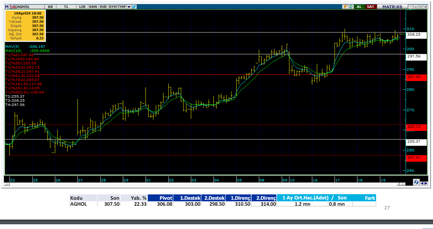
Task: Click the orange lightning bolt icon
Action: (x=345, y=7)
